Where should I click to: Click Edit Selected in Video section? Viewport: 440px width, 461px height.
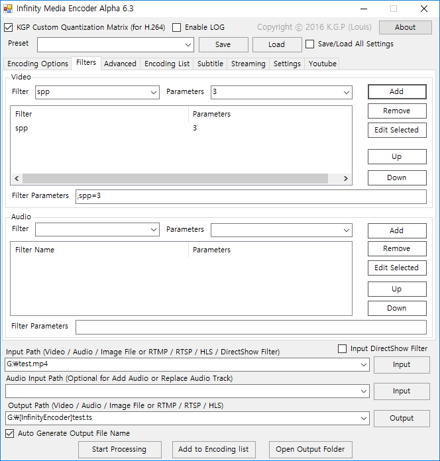[397, 130]
